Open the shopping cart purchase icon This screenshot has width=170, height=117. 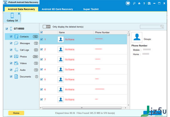tap(128, 3)
